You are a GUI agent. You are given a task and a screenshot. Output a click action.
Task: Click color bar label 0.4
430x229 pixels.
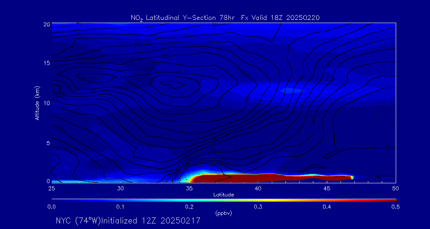click(x=327, y=207)
